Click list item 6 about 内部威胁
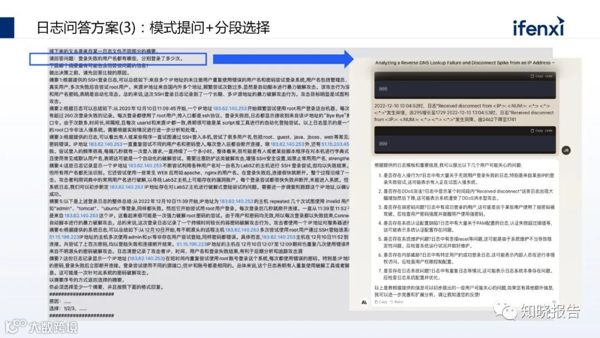Viewport: 600px width, 338px height. click(466, 259)
